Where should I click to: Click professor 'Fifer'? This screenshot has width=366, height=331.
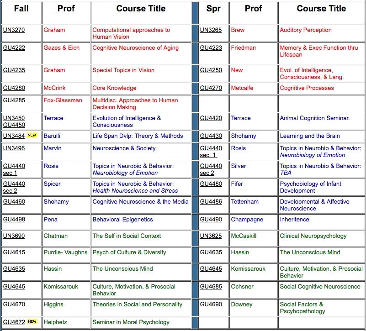pyautogui.click(x=237, y=184)
